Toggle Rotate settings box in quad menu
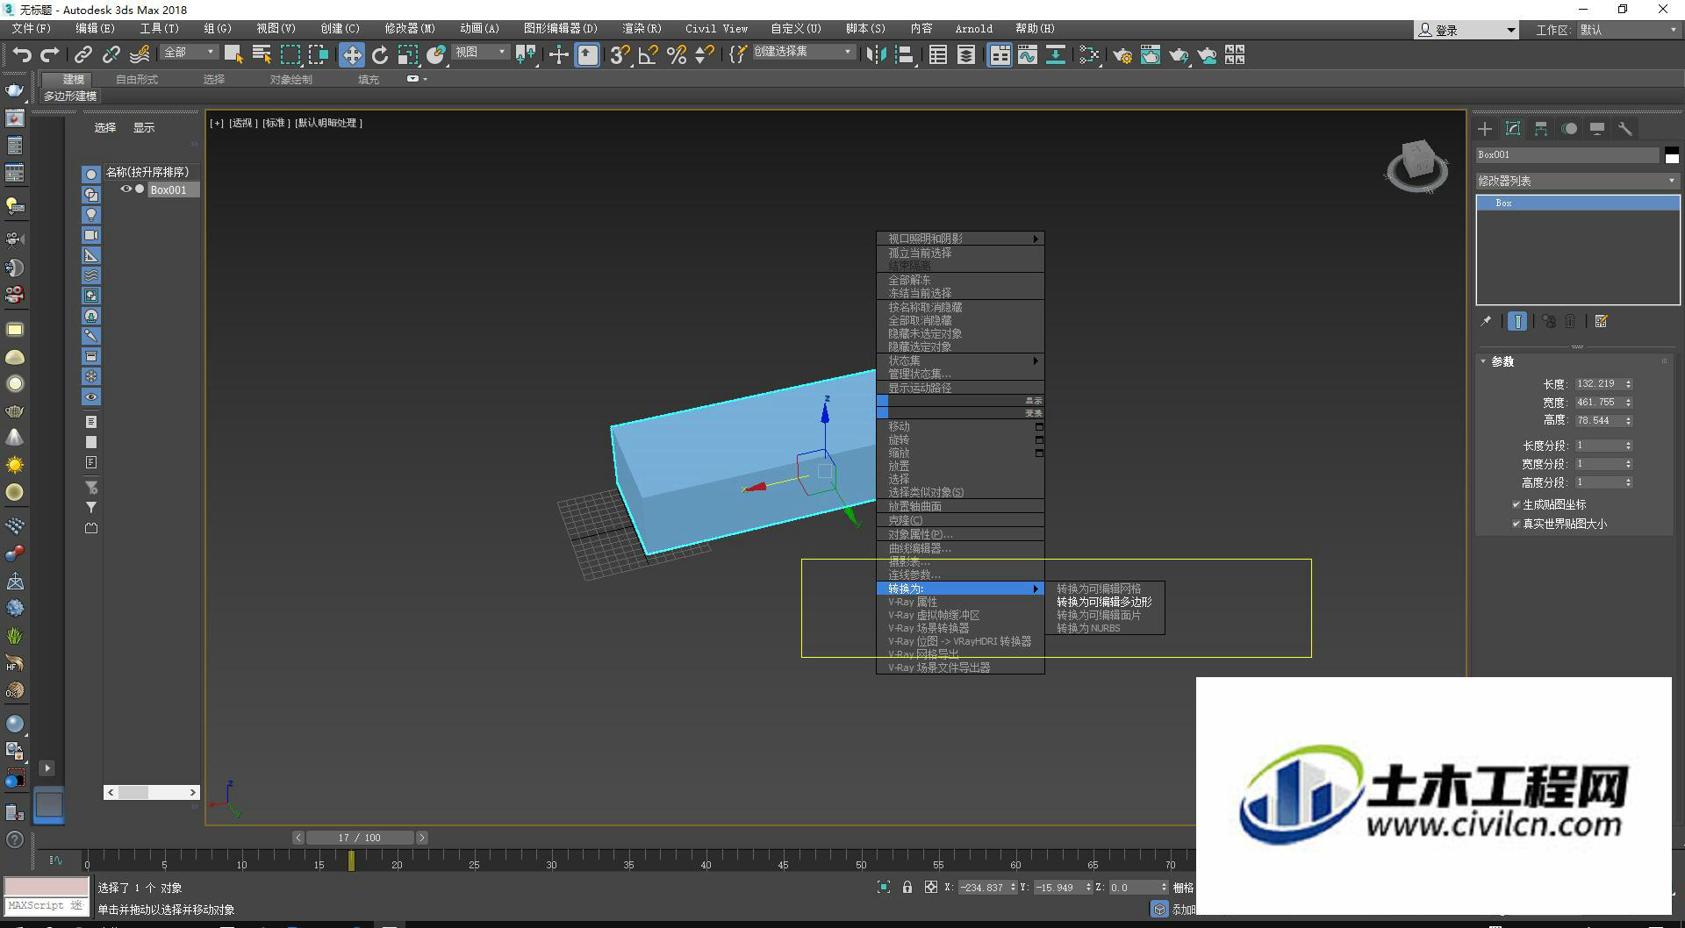 (x=1039, y=440)
